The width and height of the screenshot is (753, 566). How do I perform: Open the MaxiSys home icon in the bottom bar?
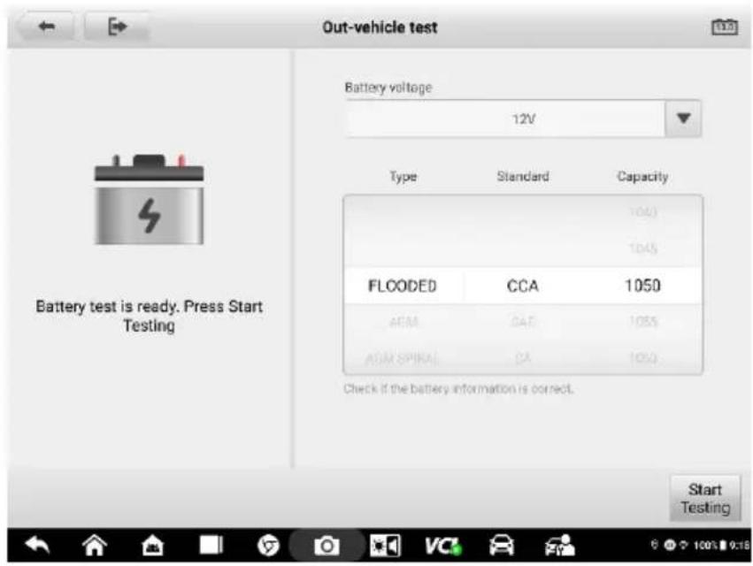[152, 546]
